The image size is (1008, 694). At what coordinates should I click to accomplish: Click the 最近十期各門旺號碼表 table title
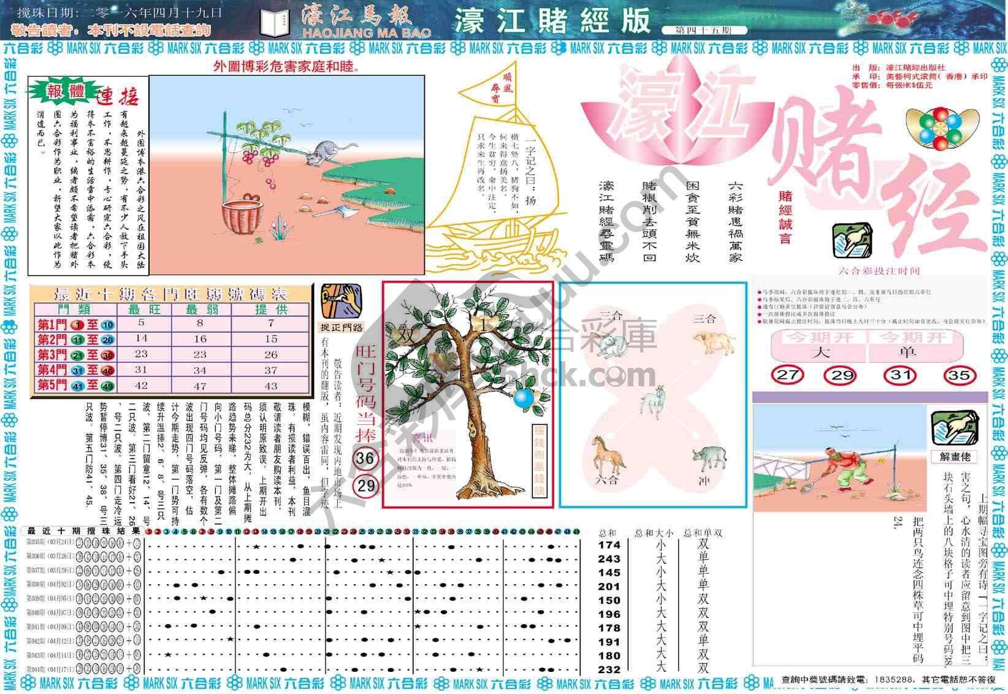tap(171, 293)
